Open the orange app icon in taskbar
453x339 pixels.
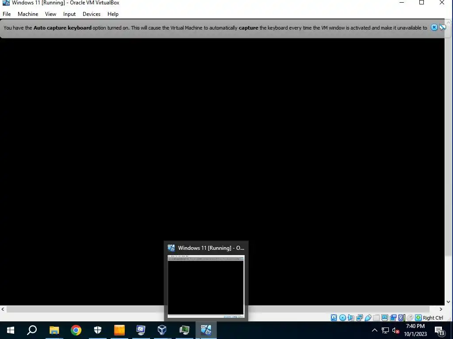tap(119, 330)
